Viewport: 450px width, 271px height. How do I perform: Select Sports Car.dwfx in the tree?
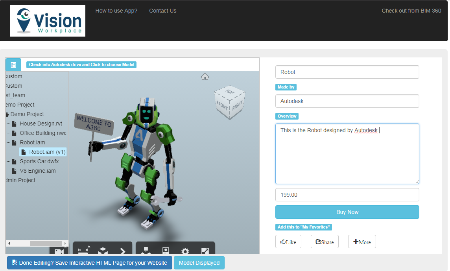[x=39, y=162]
